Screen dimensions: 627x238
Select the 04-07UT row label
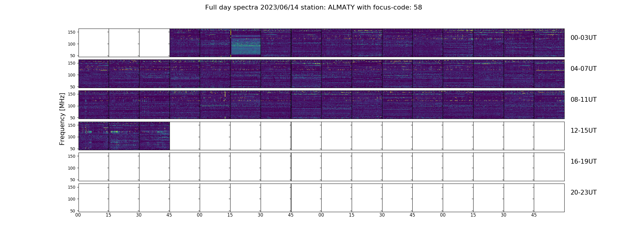583,69
